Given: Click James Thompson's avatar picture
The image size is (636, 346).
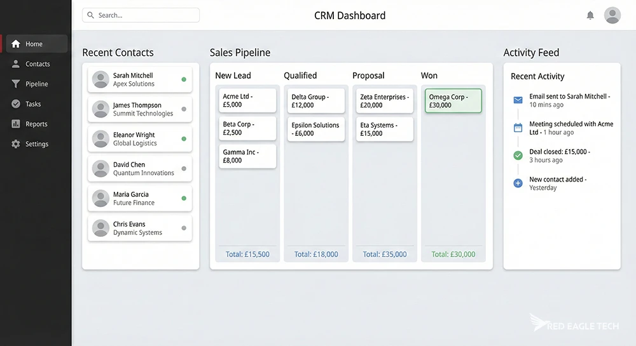Looking at the screenshot, I should coord(100,109).
